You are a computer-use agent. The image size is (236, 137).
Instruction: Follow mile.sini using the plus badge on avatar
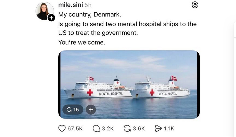tap(51, 18)
